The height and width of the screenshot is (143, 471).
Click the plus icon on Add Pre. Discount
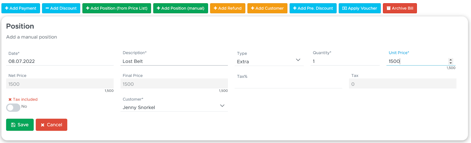(295, 8)
